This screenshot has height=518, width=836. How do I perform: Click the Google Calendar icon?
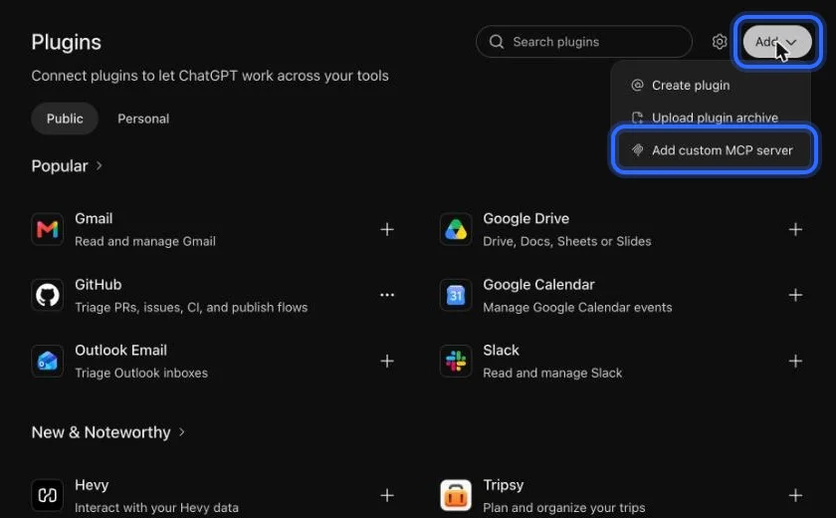[x=456, y=295]
